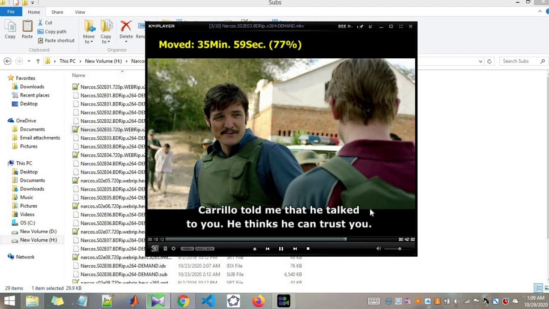Click the H264 video codec badge
Screen dimensions: 549x309
click(187, 248)
